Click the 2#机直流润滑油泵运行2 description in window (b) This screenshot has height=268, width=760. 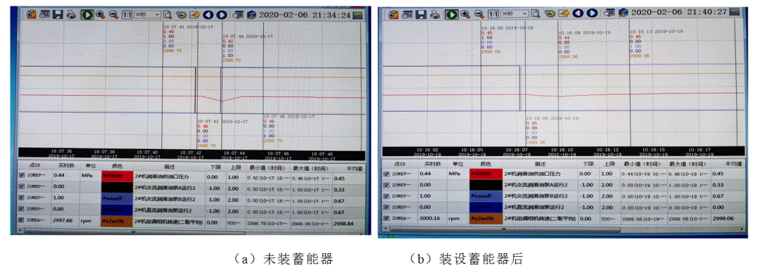tap(533, 208)
